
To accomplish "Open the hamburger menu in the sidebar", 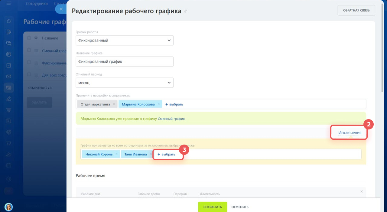I will 8,4.
